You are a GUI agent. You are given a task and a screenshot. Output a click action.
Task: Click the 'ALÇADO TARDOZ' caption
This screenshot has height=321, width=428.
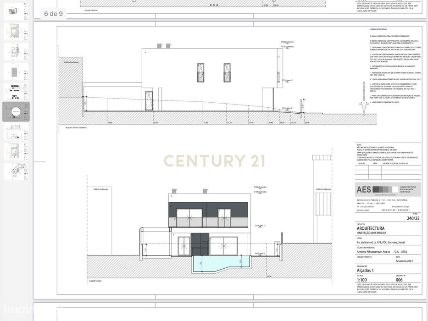click(x=95, y=281)
